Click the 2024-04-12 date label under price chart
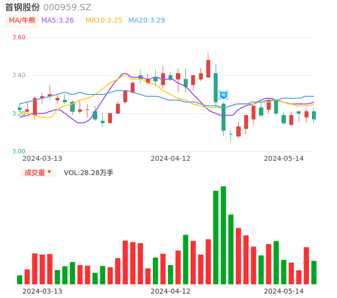Screen dimensions: 337x298 tap(170, 158)
